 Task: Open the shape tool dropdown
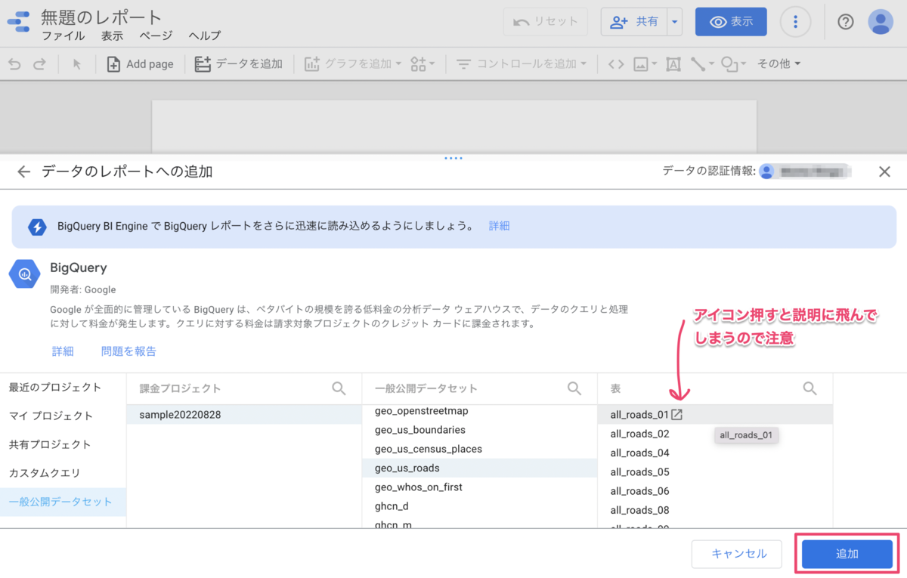click(x=734, y=64)
